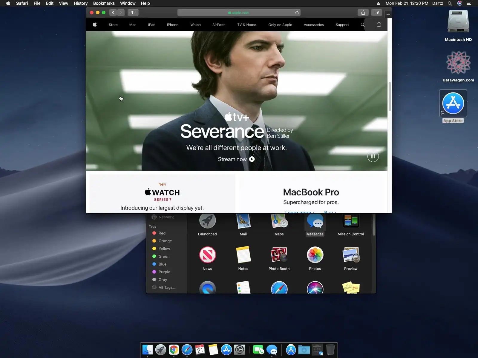
Task: Go to the Accessories section
Action: point(314,25)
